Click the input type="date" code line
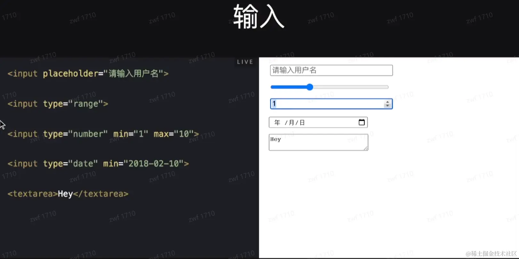This screenshot has width=519, height=259. (98, 164)
